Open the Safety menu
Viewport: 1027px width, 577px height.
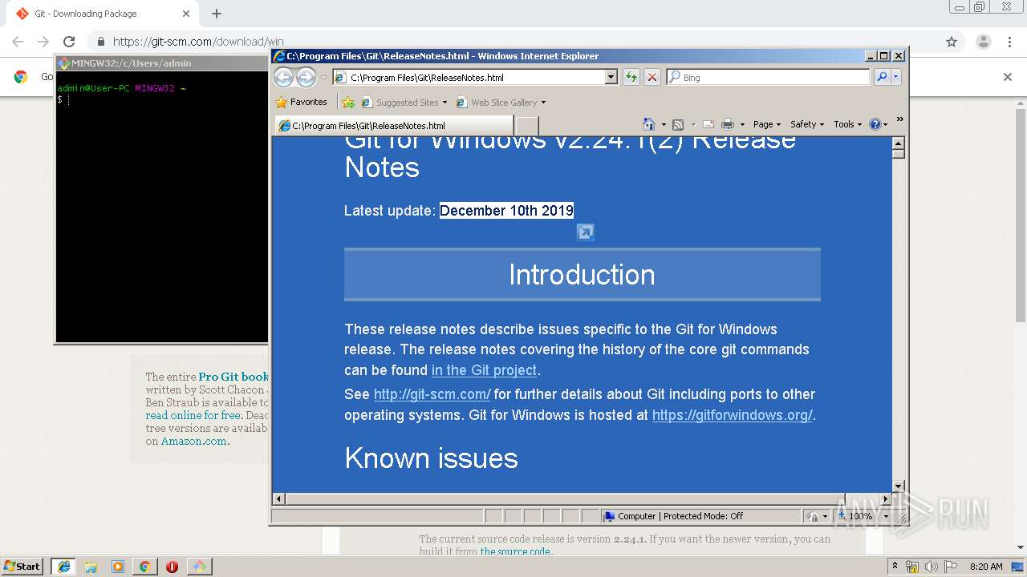(x=806, y=124)
